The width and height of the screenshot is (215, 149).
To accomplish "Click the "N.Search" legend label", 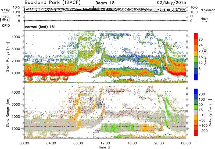I will [x=208, y=10].
